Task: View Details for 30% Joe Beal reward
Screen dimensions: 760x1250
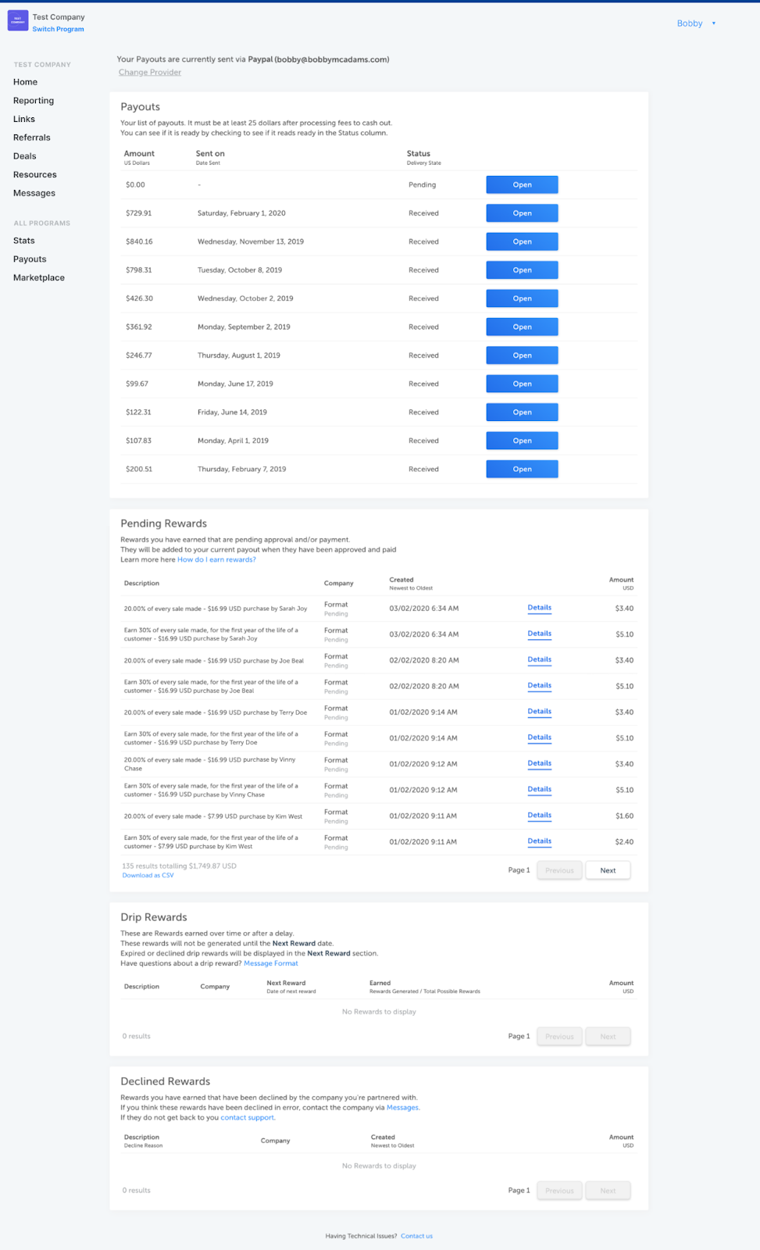Action: click(x=539, y=685)
